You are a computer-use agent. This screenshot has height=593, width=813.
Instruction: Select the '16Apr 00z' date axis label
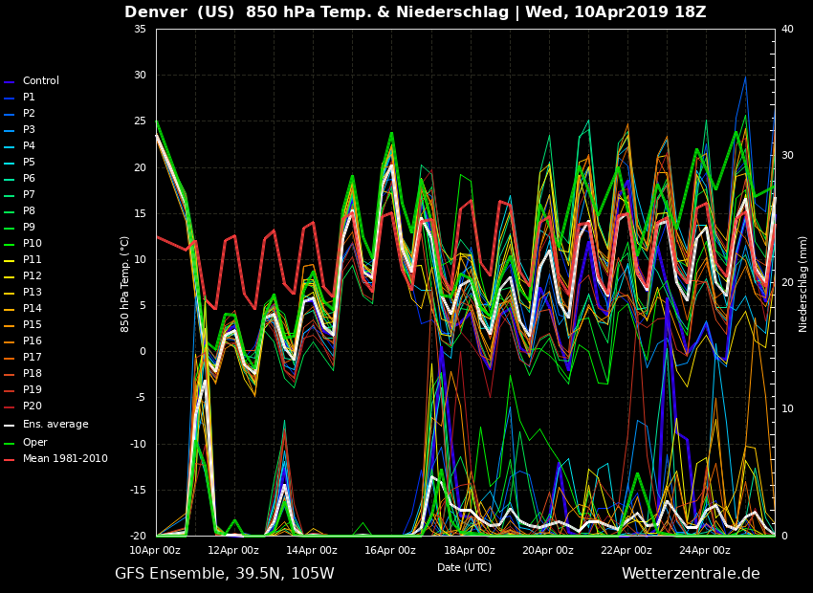coord(390,551)
